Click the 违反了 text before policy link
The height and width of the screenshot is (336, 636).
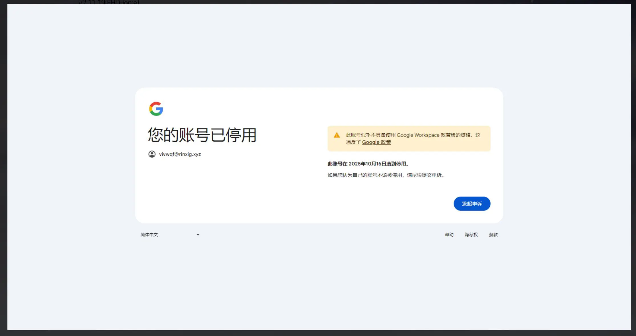pos(353,142)
